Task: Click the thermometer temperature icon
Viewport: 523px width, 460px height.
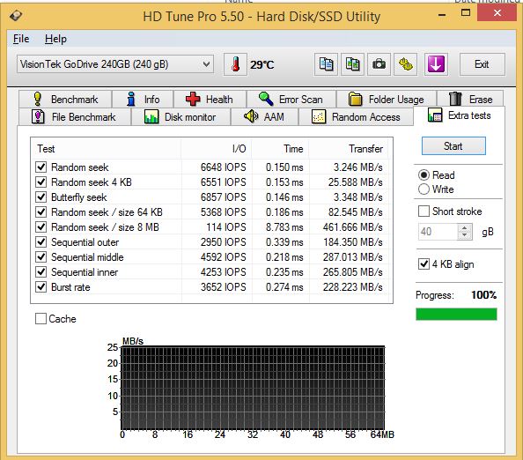Action: pos(235,64)
